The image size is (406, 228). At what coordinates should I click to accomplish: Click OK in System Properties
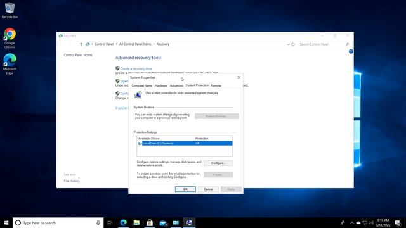[185, 189]
